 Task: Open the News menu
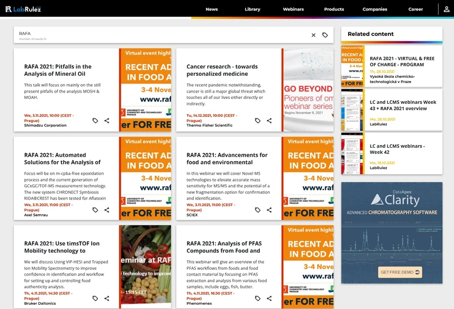coord(212,10)
